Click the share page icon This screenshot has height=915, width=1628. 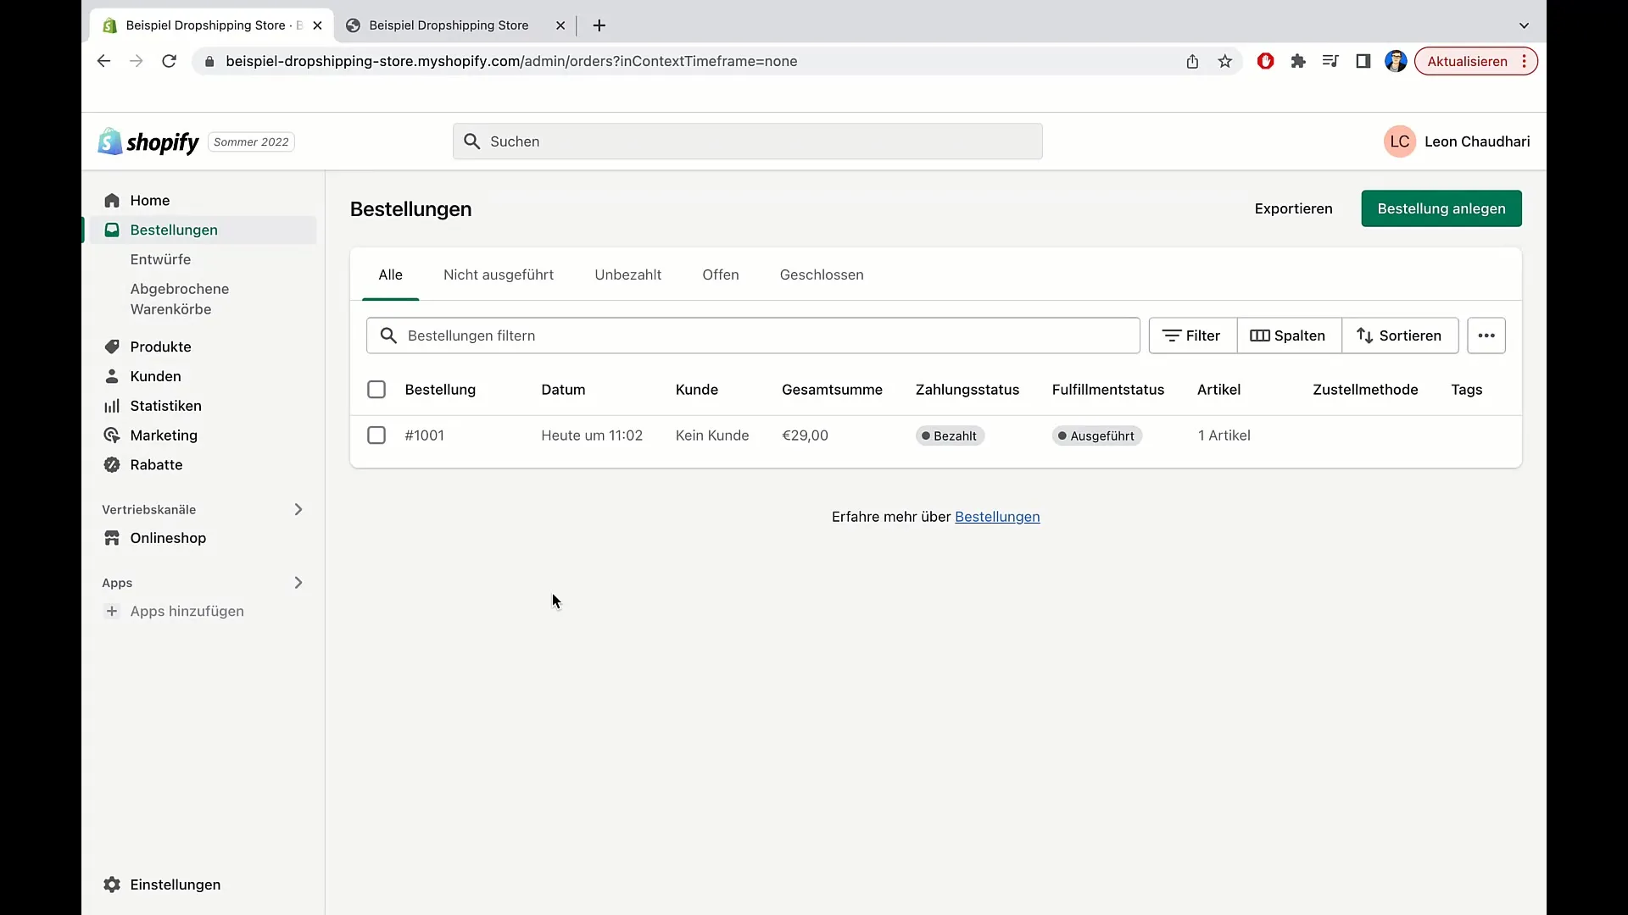(1192, 61)
